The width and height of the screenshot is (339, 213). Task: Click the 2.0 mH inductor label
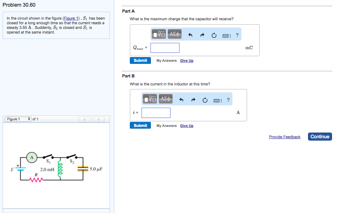coord(47,169)
